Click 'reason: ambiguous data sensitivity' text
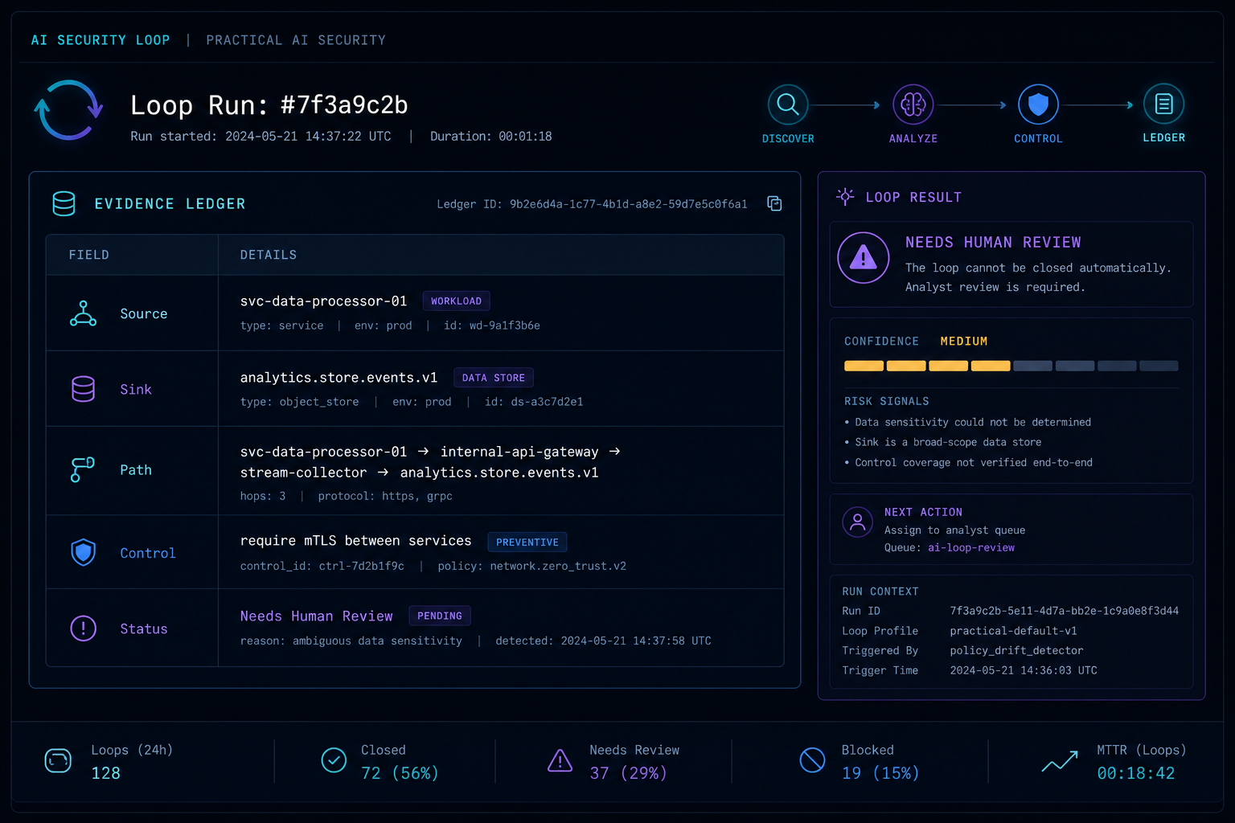Image resolution: width=1235 pixels, height=823 pixels. point(351,641)
